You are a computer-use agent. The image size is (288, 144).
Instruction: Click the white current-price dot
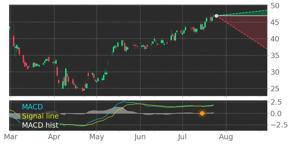click(x=216, y=16)
